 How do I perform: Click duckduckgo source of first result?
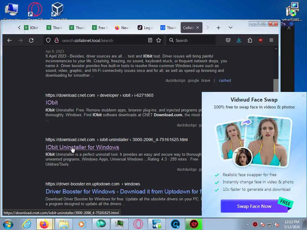click(x=175, y=80)
